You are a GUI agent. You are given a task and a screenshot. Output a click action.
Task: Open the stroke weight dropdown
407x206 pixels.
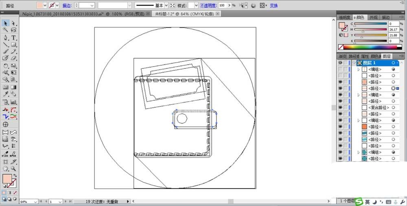92,5
